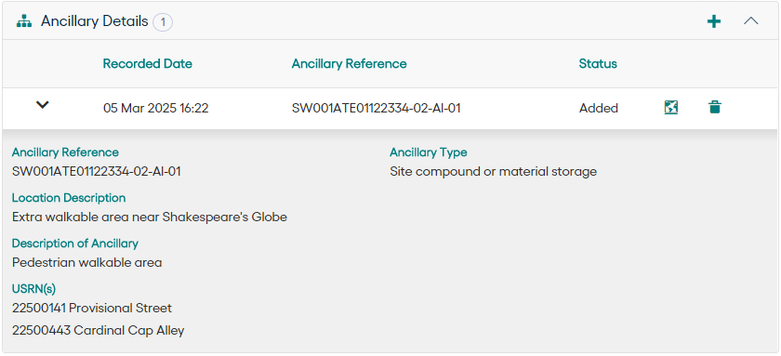Add a new ancillary detail with plus icon

tap(714, 21)
